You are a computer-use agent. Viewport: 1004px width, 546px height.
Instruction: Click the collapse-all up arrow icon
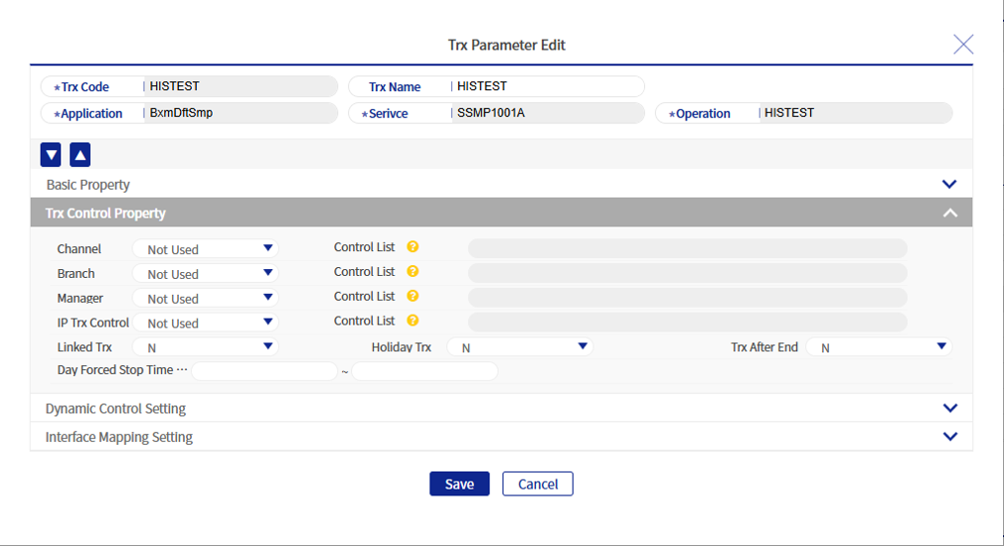(81, 155)
